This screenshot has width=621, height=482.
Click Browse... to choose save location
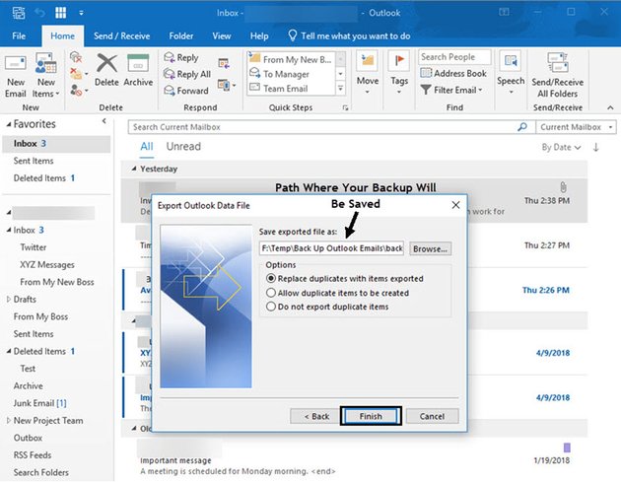point(430,248)
